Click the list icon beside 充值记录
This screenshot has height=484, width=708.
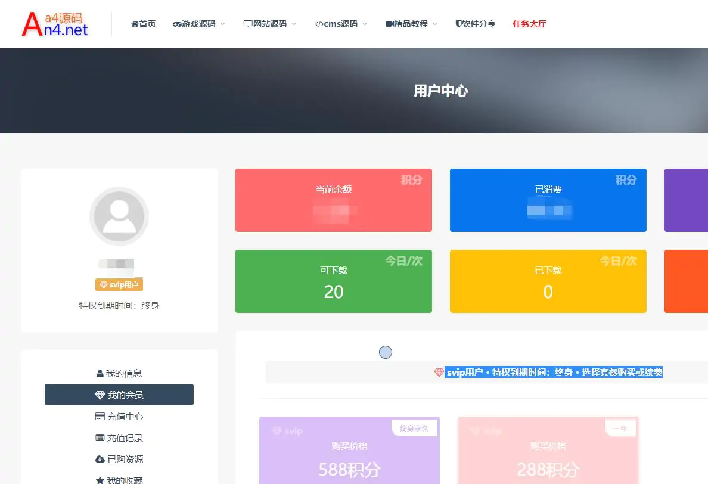pyautogui.click(x=100, y=438)
